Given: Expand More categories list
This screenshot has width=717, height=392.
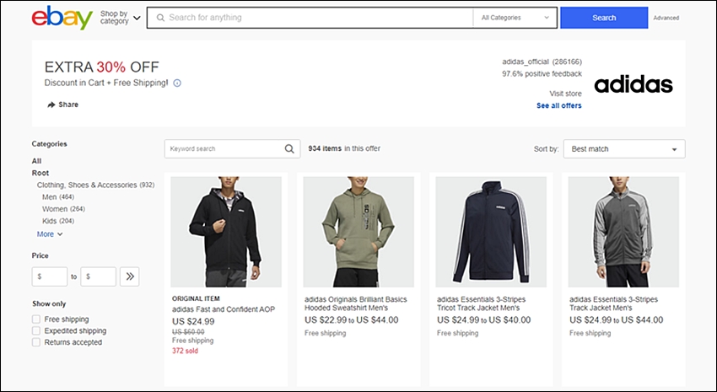Looking at the screenshot, I should [50, 234].
